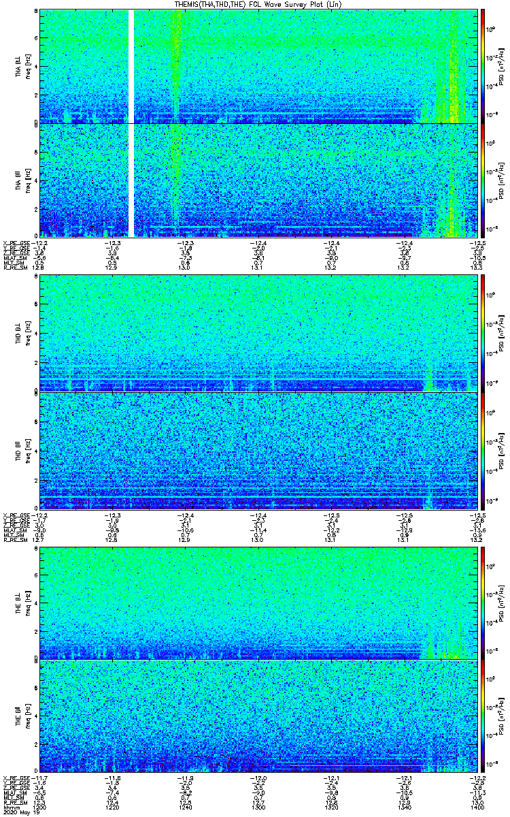Viewport: 510px width, 817px height.
Task: Click the PSD color bar beside THA B-perpendicular
Action: click(x=483, y=66)
